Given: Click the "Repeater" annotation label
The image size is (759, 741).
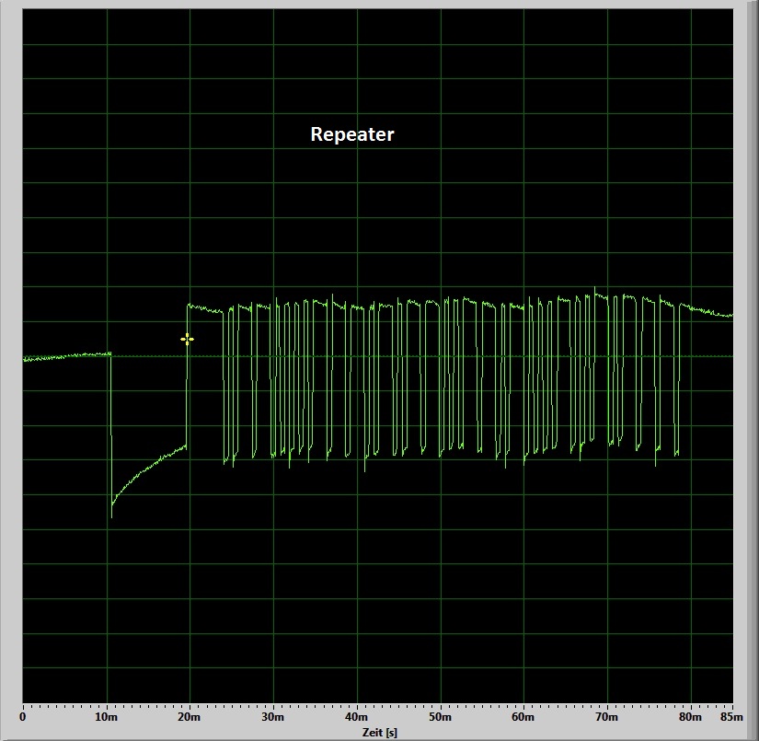Looking at the screenshot, I should pos(352,134).
